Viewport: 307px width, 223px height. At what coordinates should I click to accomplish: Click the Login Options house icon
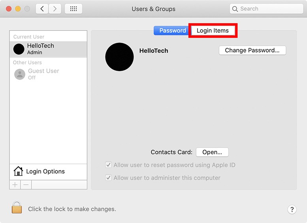tap(18, 171)
